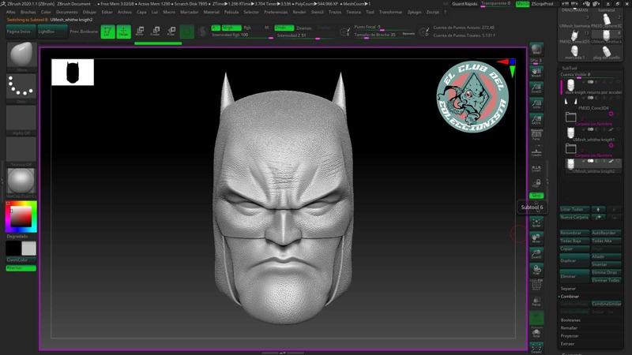Click the Rotate view icon
632x355 pixels.
tap(536, 269)
